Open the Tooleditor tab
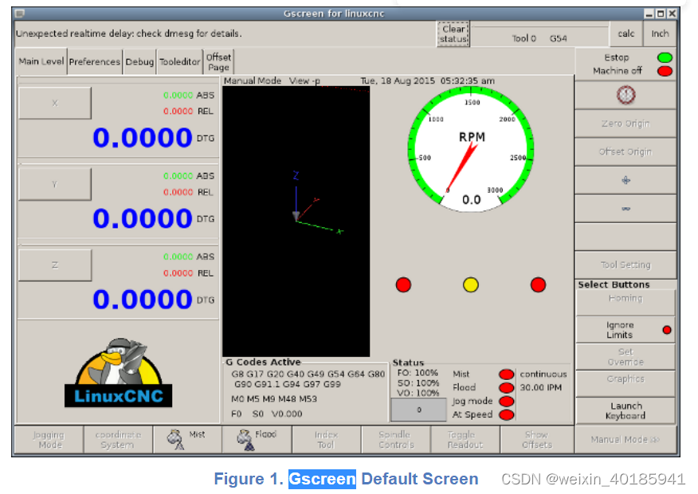The width and height of the screenshot is (698, 494). [178, 61]
